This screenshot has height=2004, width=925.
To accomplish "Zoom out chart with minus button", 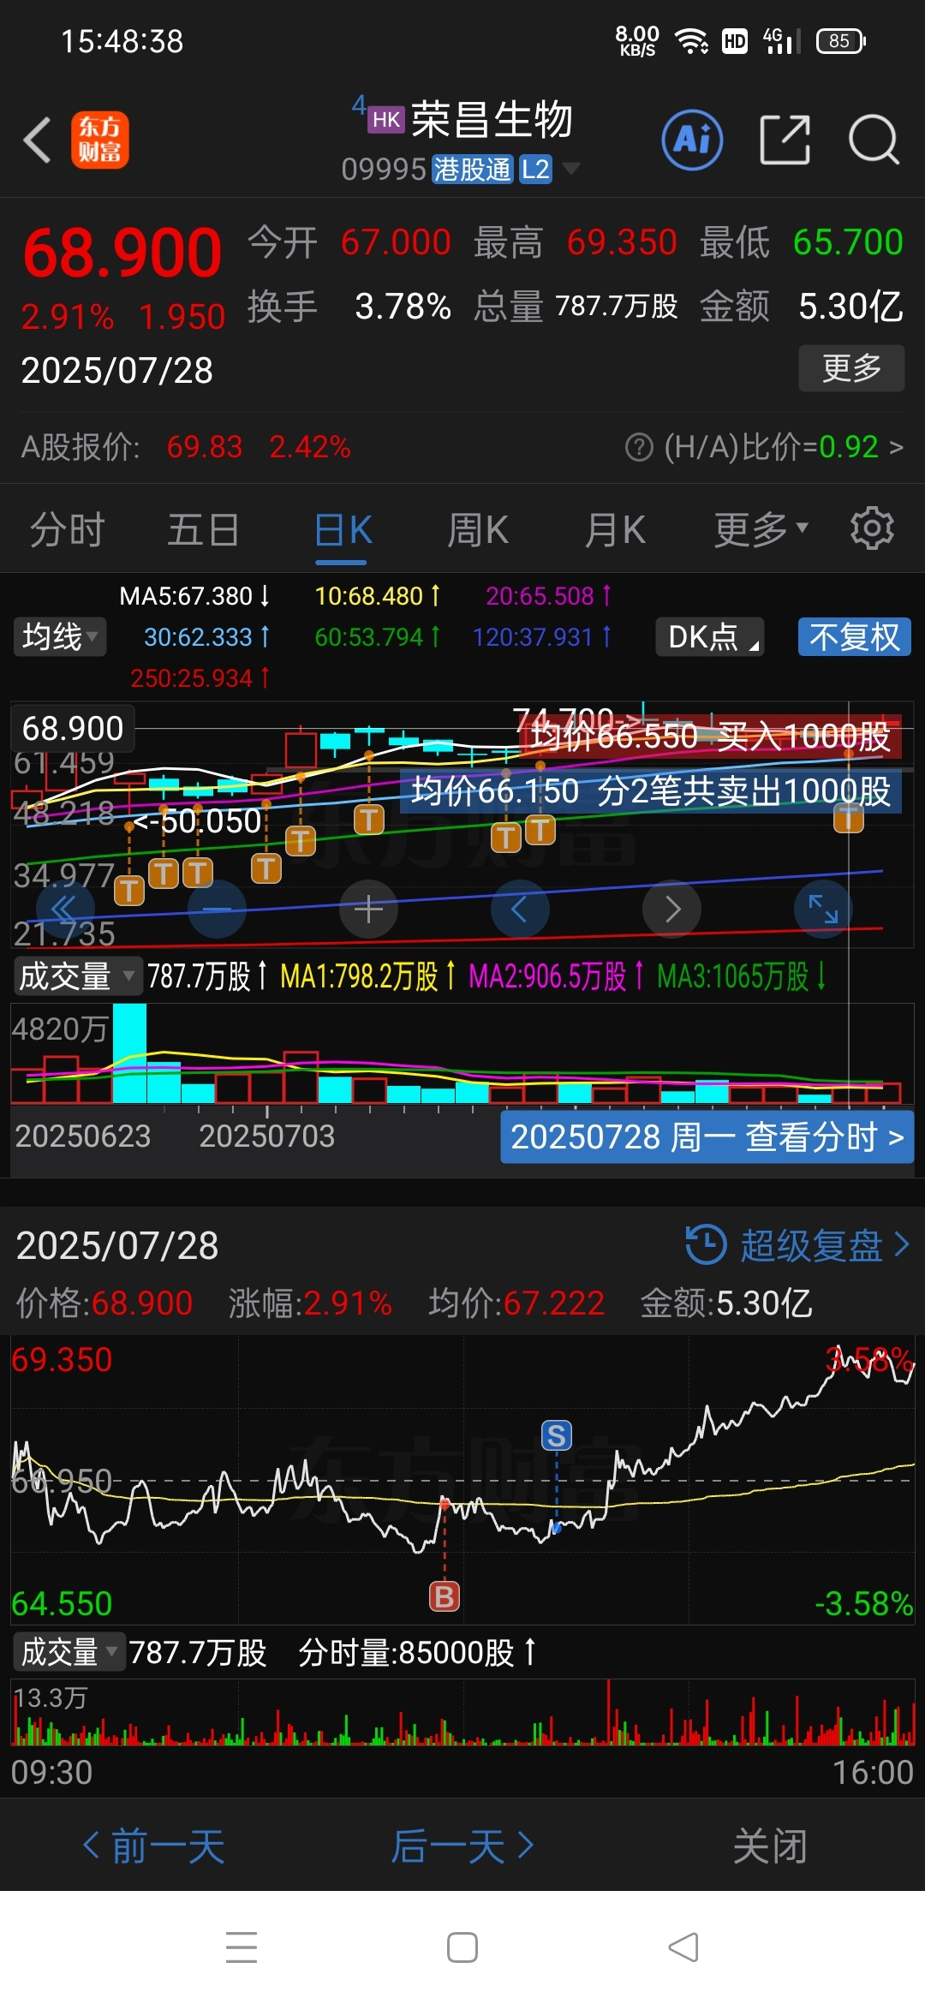I will [x=217, y=909].
